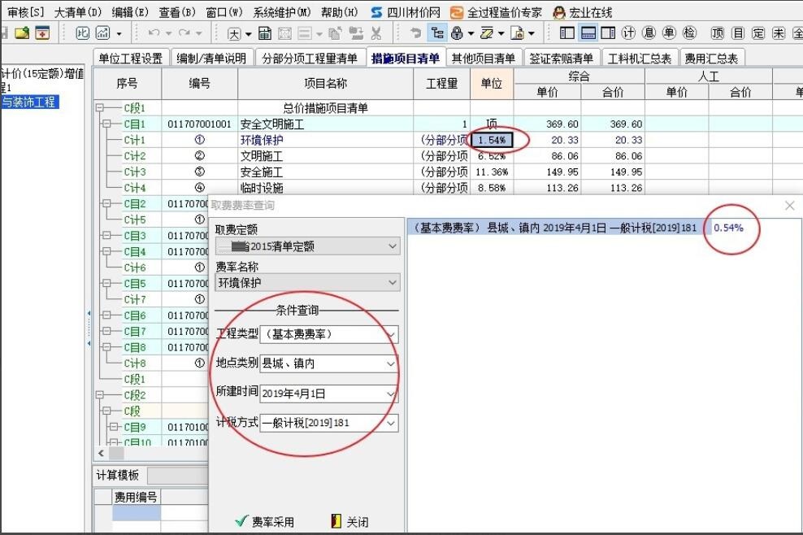Switch to the 分部分项工程量清单 tab
This screenshot has width=803, height=535.
(x=310, y=59)
